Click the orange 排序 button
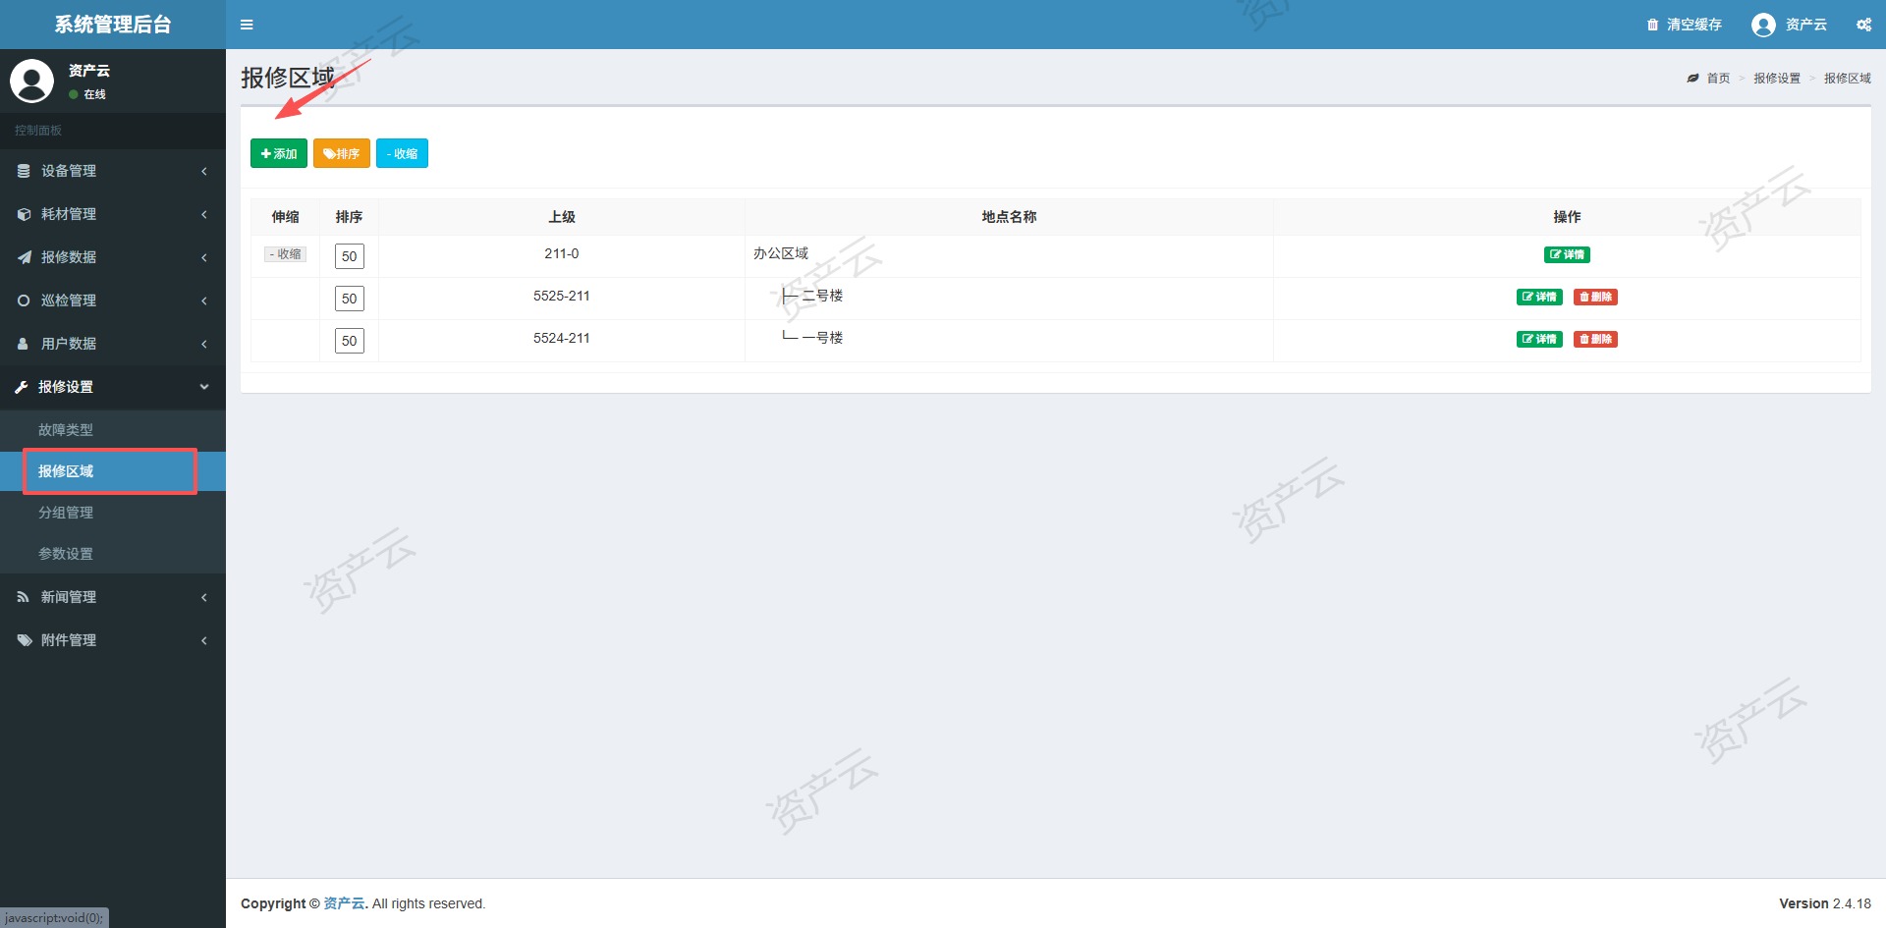 point(342,153)
